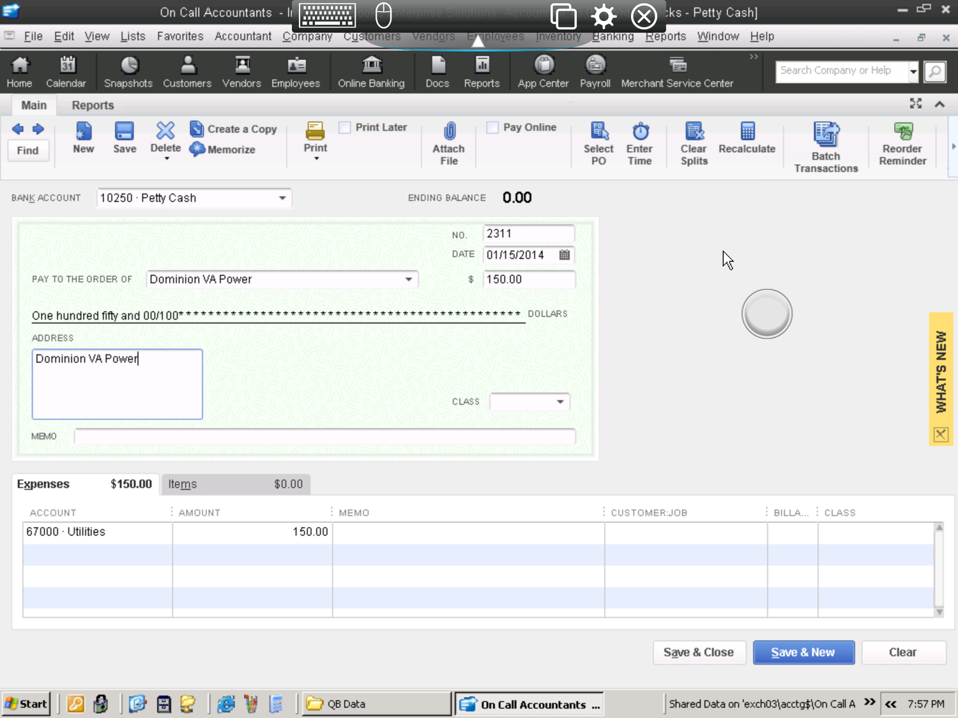
Task: Enable the Print Later checkbox
Action: point(345,128)
